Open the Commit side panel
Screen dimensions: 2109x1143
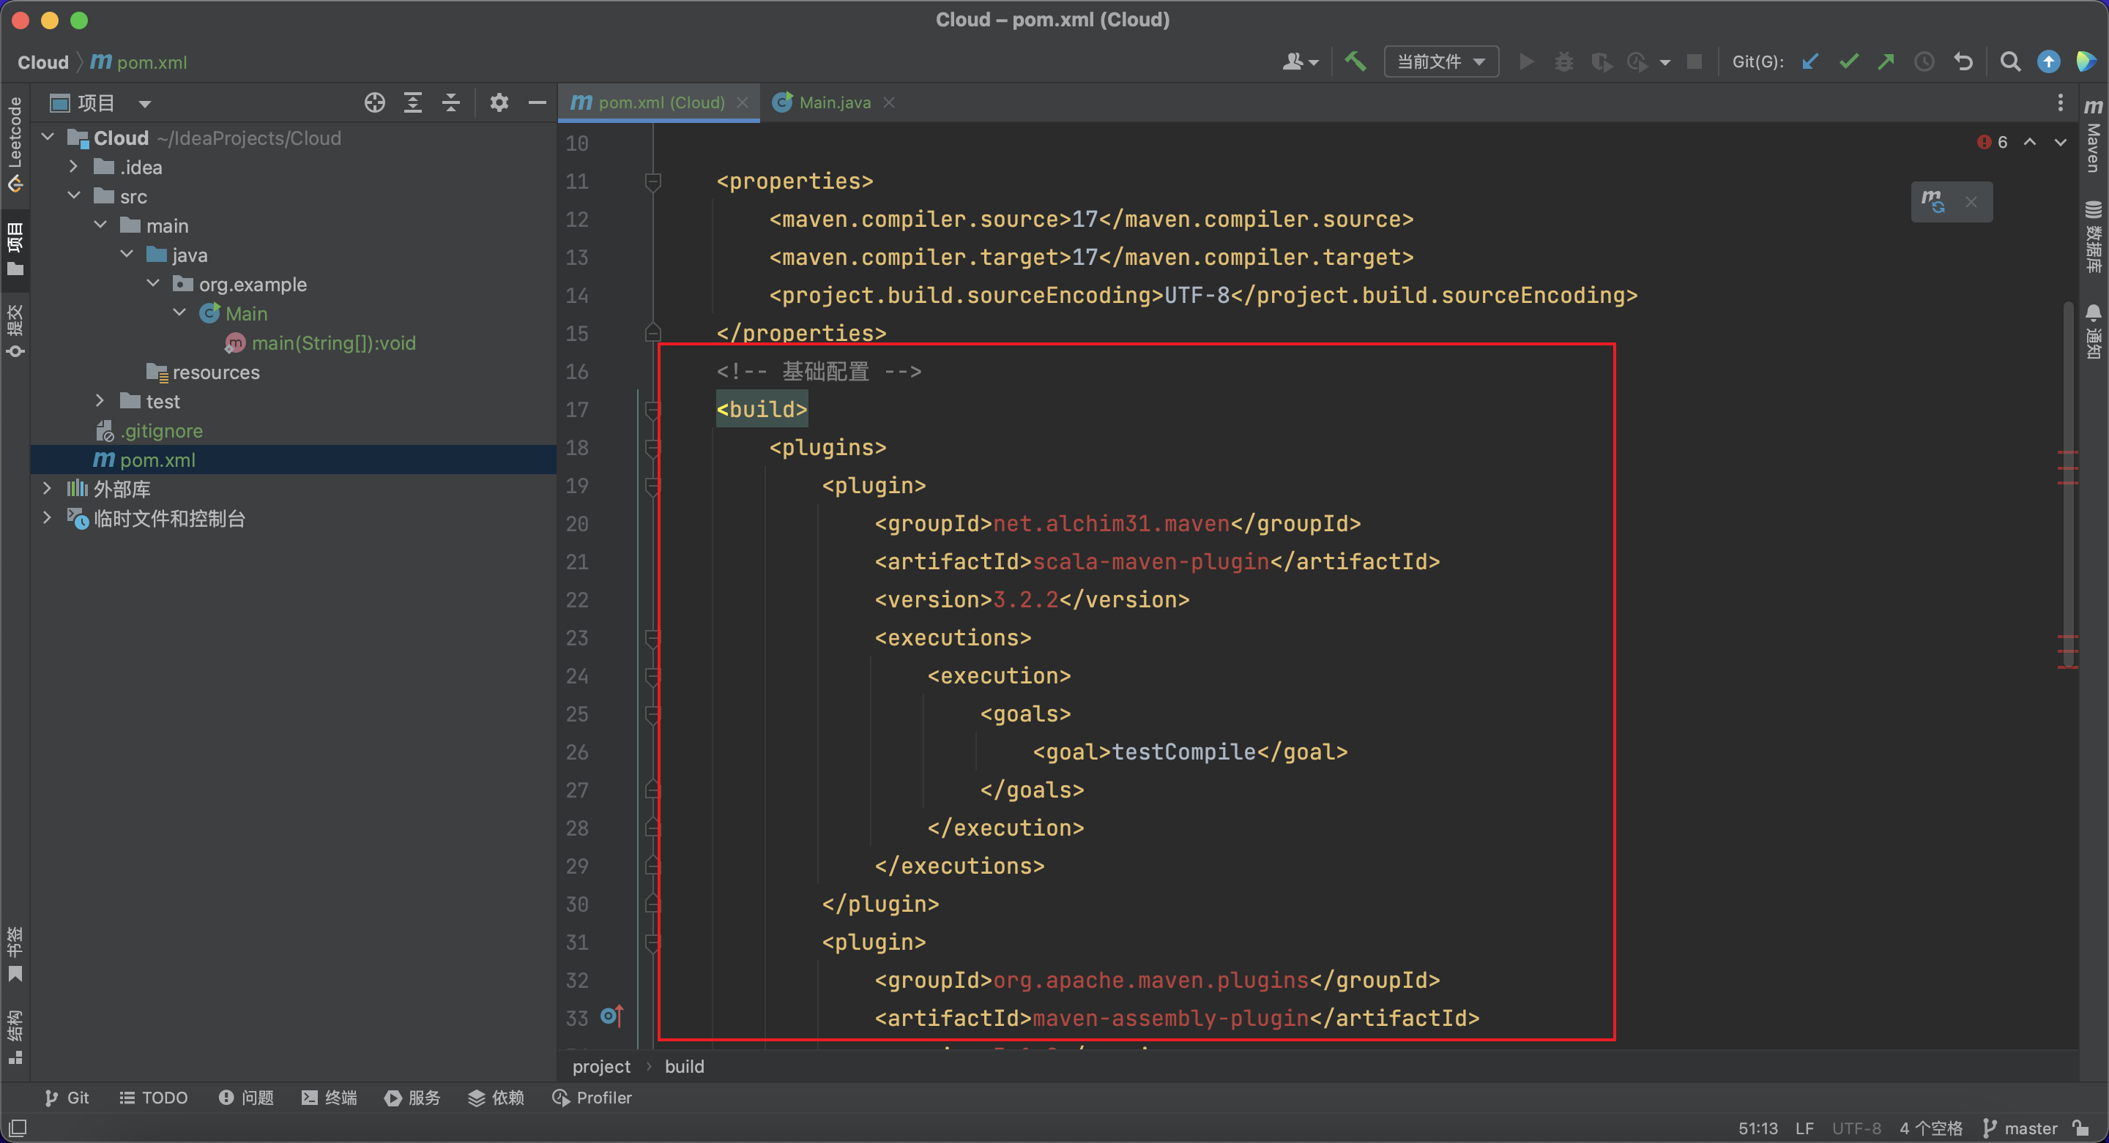[x=15, y=331]
